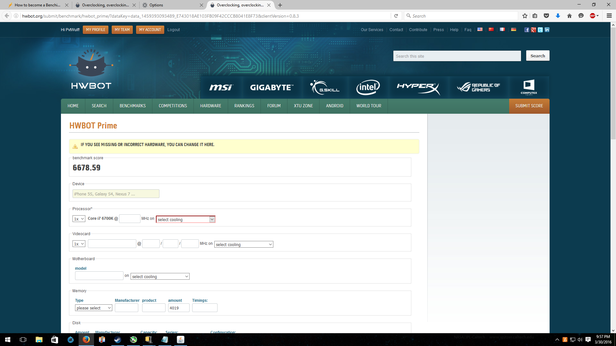Screen dimensions: 616x346
Task: Click the memory amount field showing 4019
Action: click(179, 308)
